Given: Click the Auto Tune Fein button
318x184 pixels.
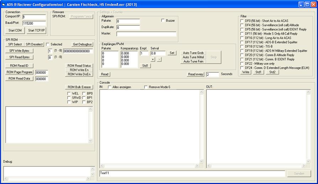Looking at the screenshot, I should point(193,62).
